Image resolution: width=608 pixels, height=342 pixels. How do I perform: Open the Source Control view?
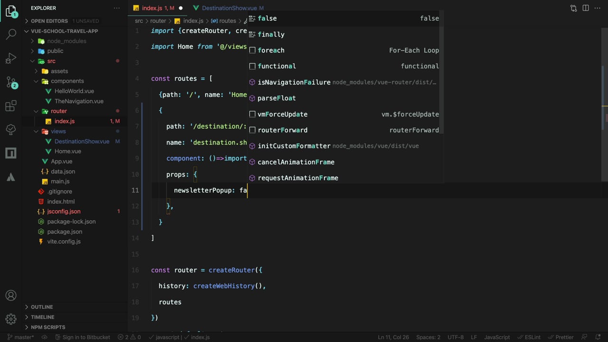11,82
